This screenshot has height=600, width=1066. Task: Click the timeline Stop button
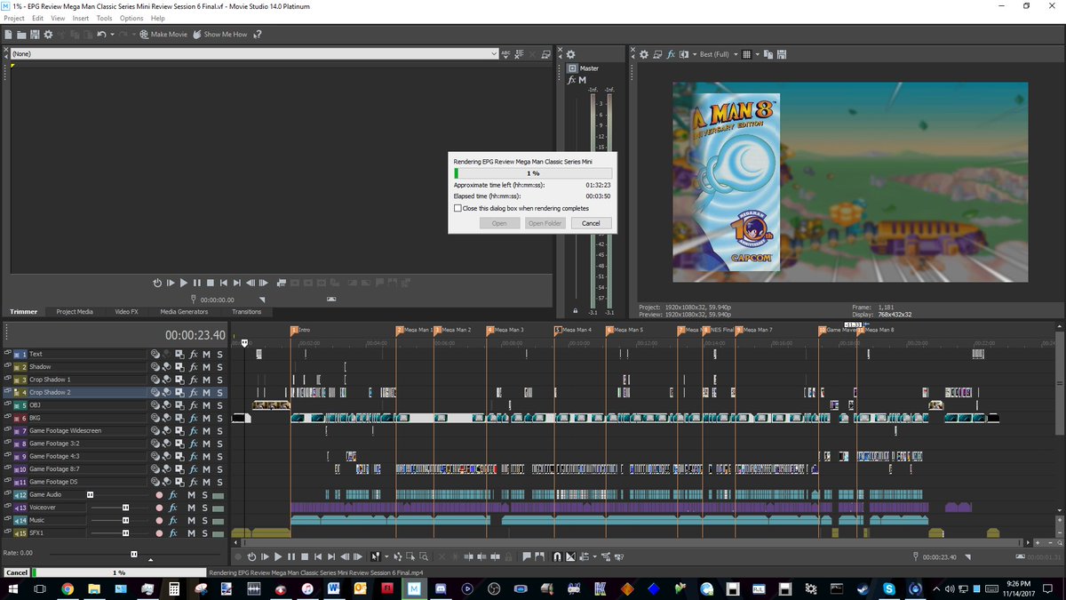(x=305, y=556)
